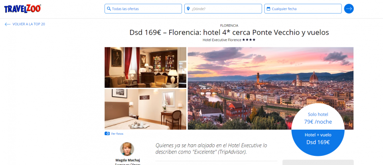
Task: Click Magda Machaj's avatar photo
Action: point(127,149)
